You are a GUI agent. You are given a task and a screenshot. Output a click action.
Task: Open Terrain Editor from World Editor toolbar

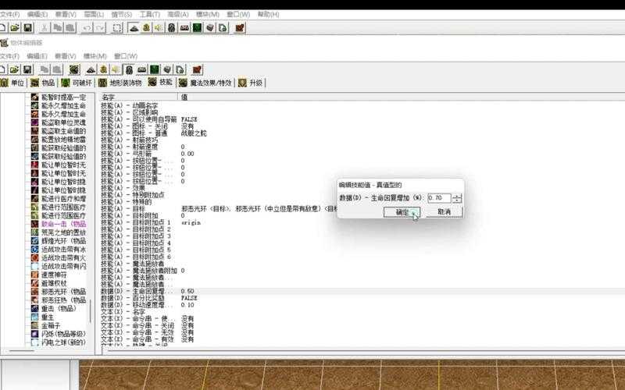(x=134, y=28)
